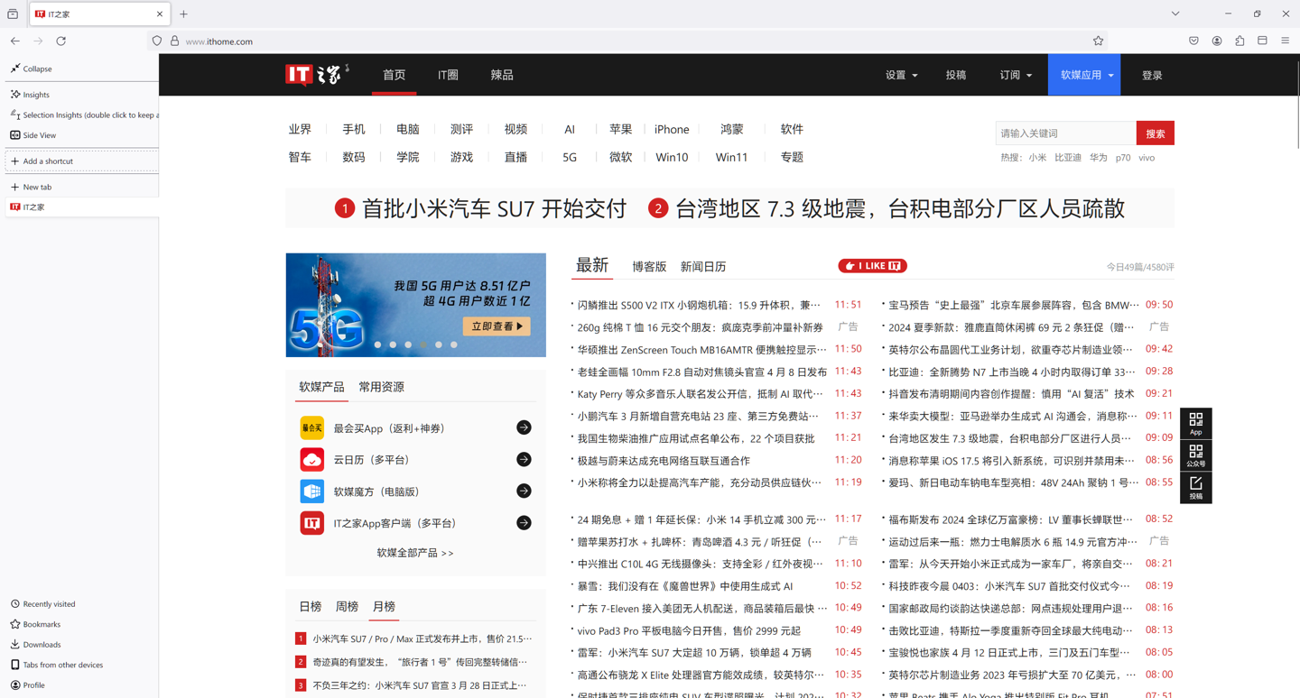This screenshot has width=1300, height=698.
Task: Open the Firefox account icon
Action: [x=1217, y=41]
